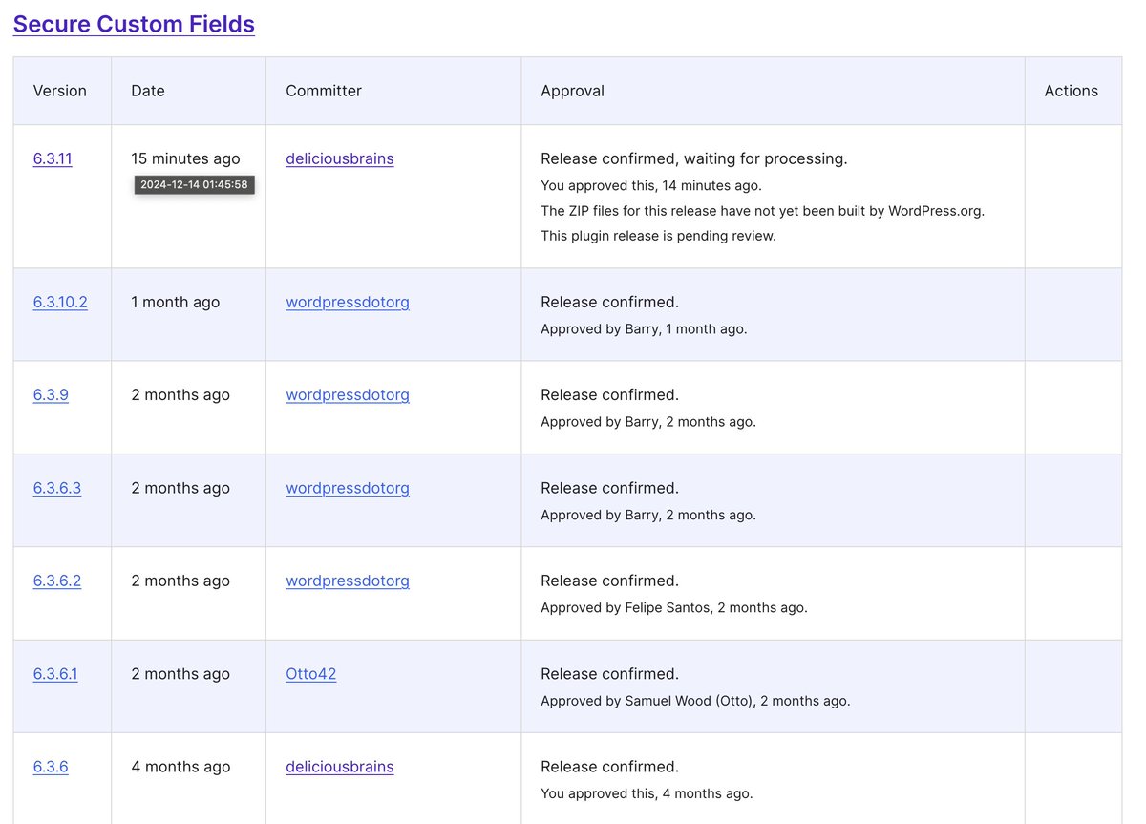Open version 6.3.11 release link
The width and height of the screenshot is (1146, 824).
pos(53,158)
